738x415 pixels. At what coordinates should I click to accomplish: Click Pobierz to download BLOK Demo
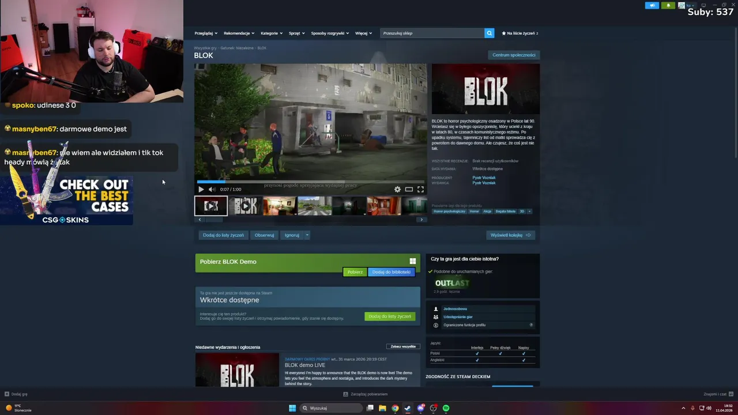(x=355, y=272)
